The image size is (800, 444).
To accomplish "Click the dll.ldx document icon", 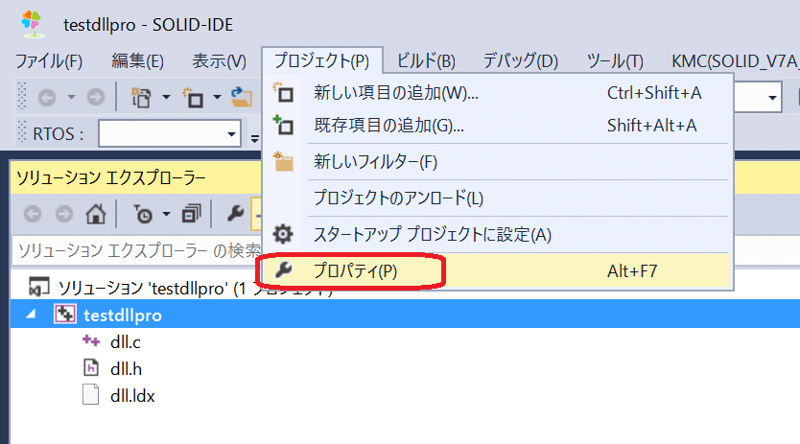I will [x=91, y=394].
